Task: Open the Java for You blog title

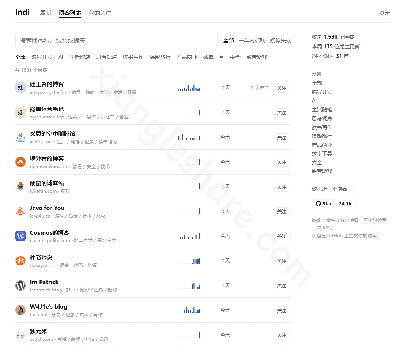Action: pyautogui.click(x=47, y=208)
